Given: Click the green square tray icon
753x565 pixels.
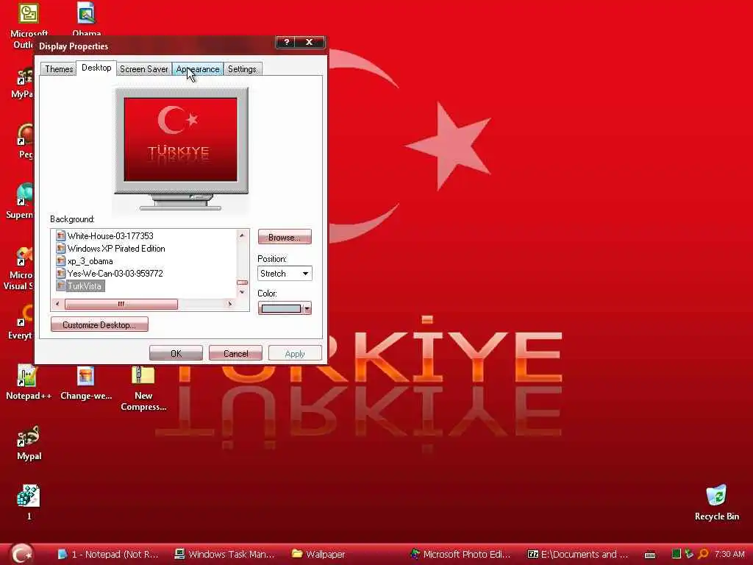Looking at the screenshot, I should pos(677,554).
